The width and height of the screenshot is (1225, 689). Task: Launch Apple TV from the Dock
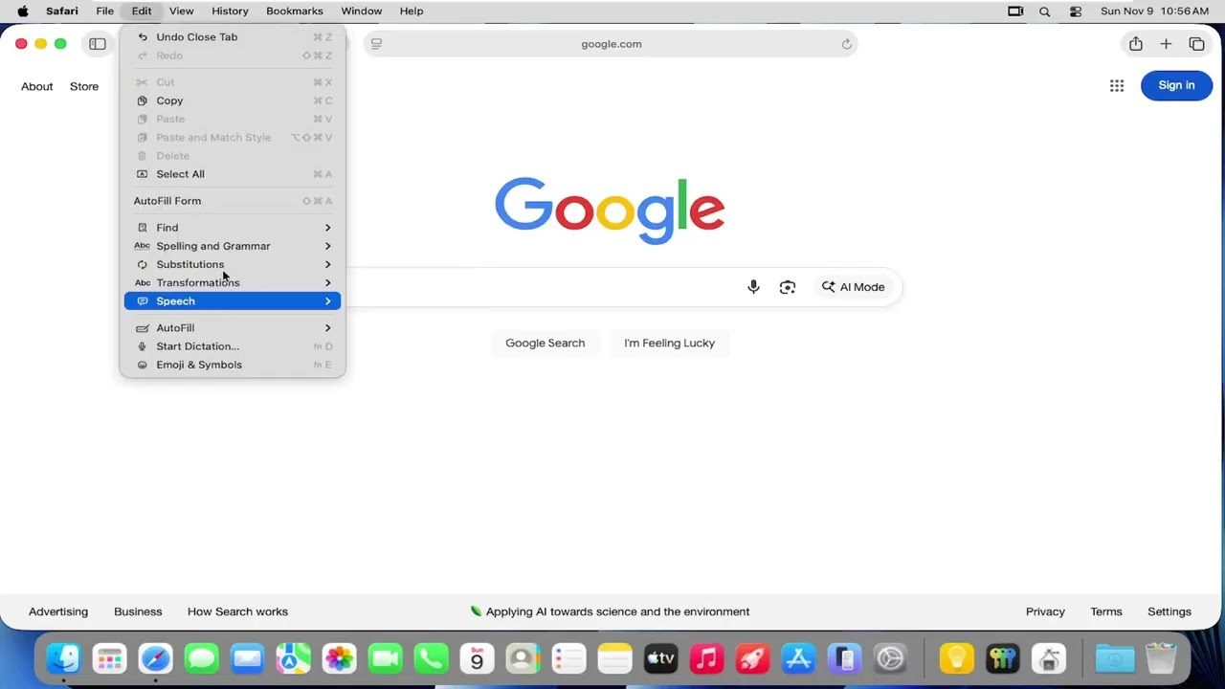pos(661,658)
